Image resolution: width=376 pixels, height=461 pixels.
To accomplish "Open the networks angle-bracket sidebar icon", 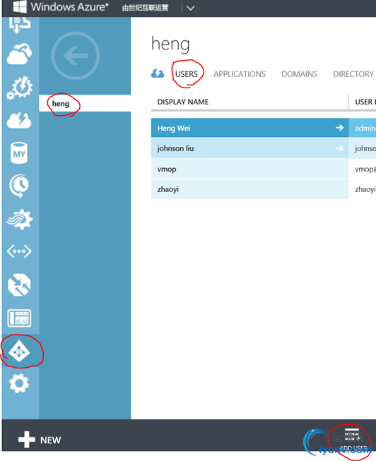I will [x=19, y=251].
